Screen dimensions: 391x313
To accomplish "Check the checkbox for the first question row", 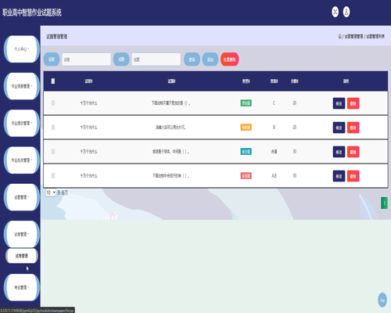I will click(x=53, y=103).
